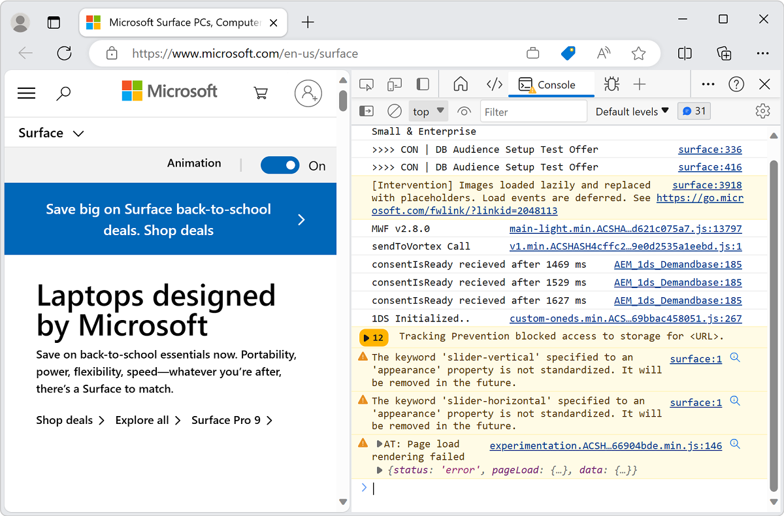The image size is (784, 516).
Task: Clear the console messages
Action: [x=394, y=110]
